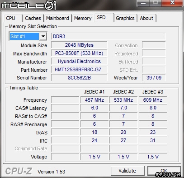The height and width of the screenshot is (178, 184).
Task: Click tRAS value 20
Action: tap(123, 132)
